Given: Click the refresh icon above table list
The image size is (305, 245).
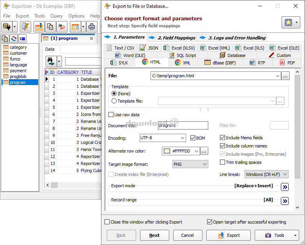Looking at the screenshot, I should pyautogui.click(x=14, y=38).
